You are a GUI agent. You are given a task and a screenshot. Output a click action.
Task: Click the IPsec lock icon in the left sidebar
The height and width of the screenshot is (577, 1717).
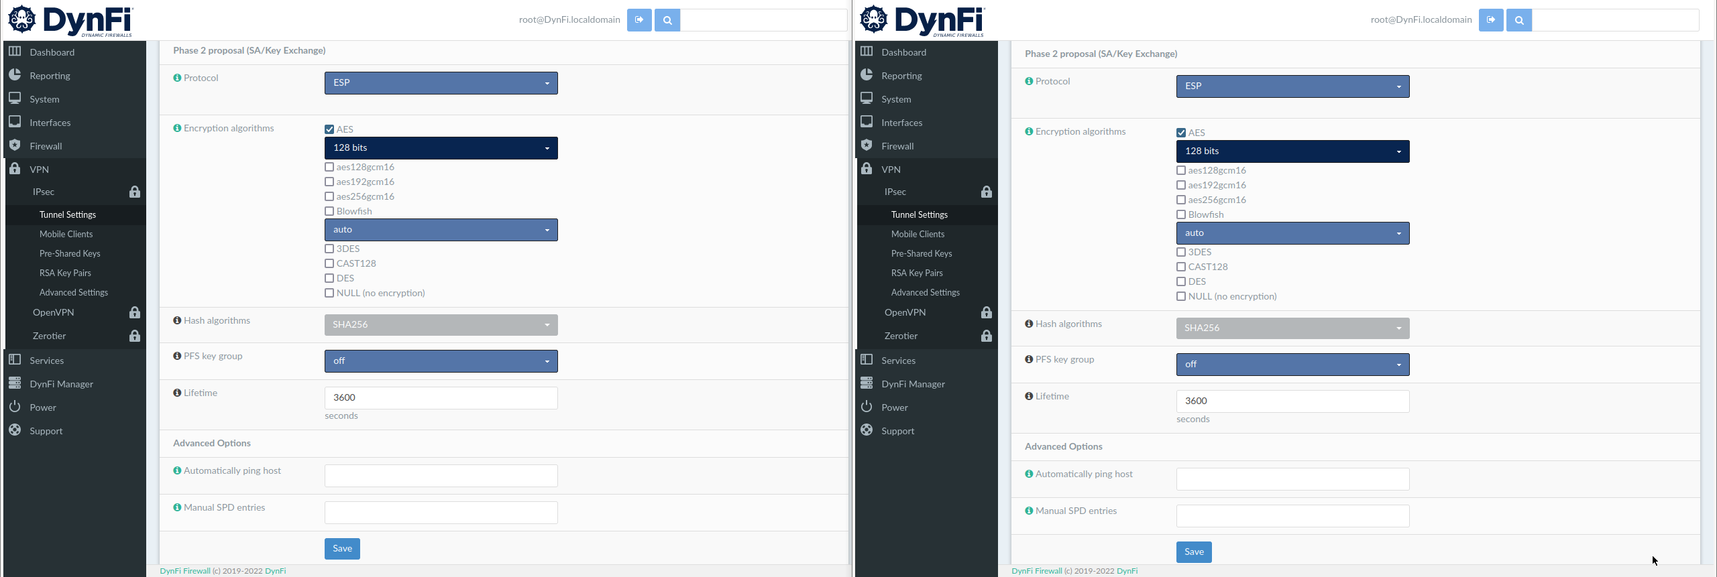(x=135, y=192)
